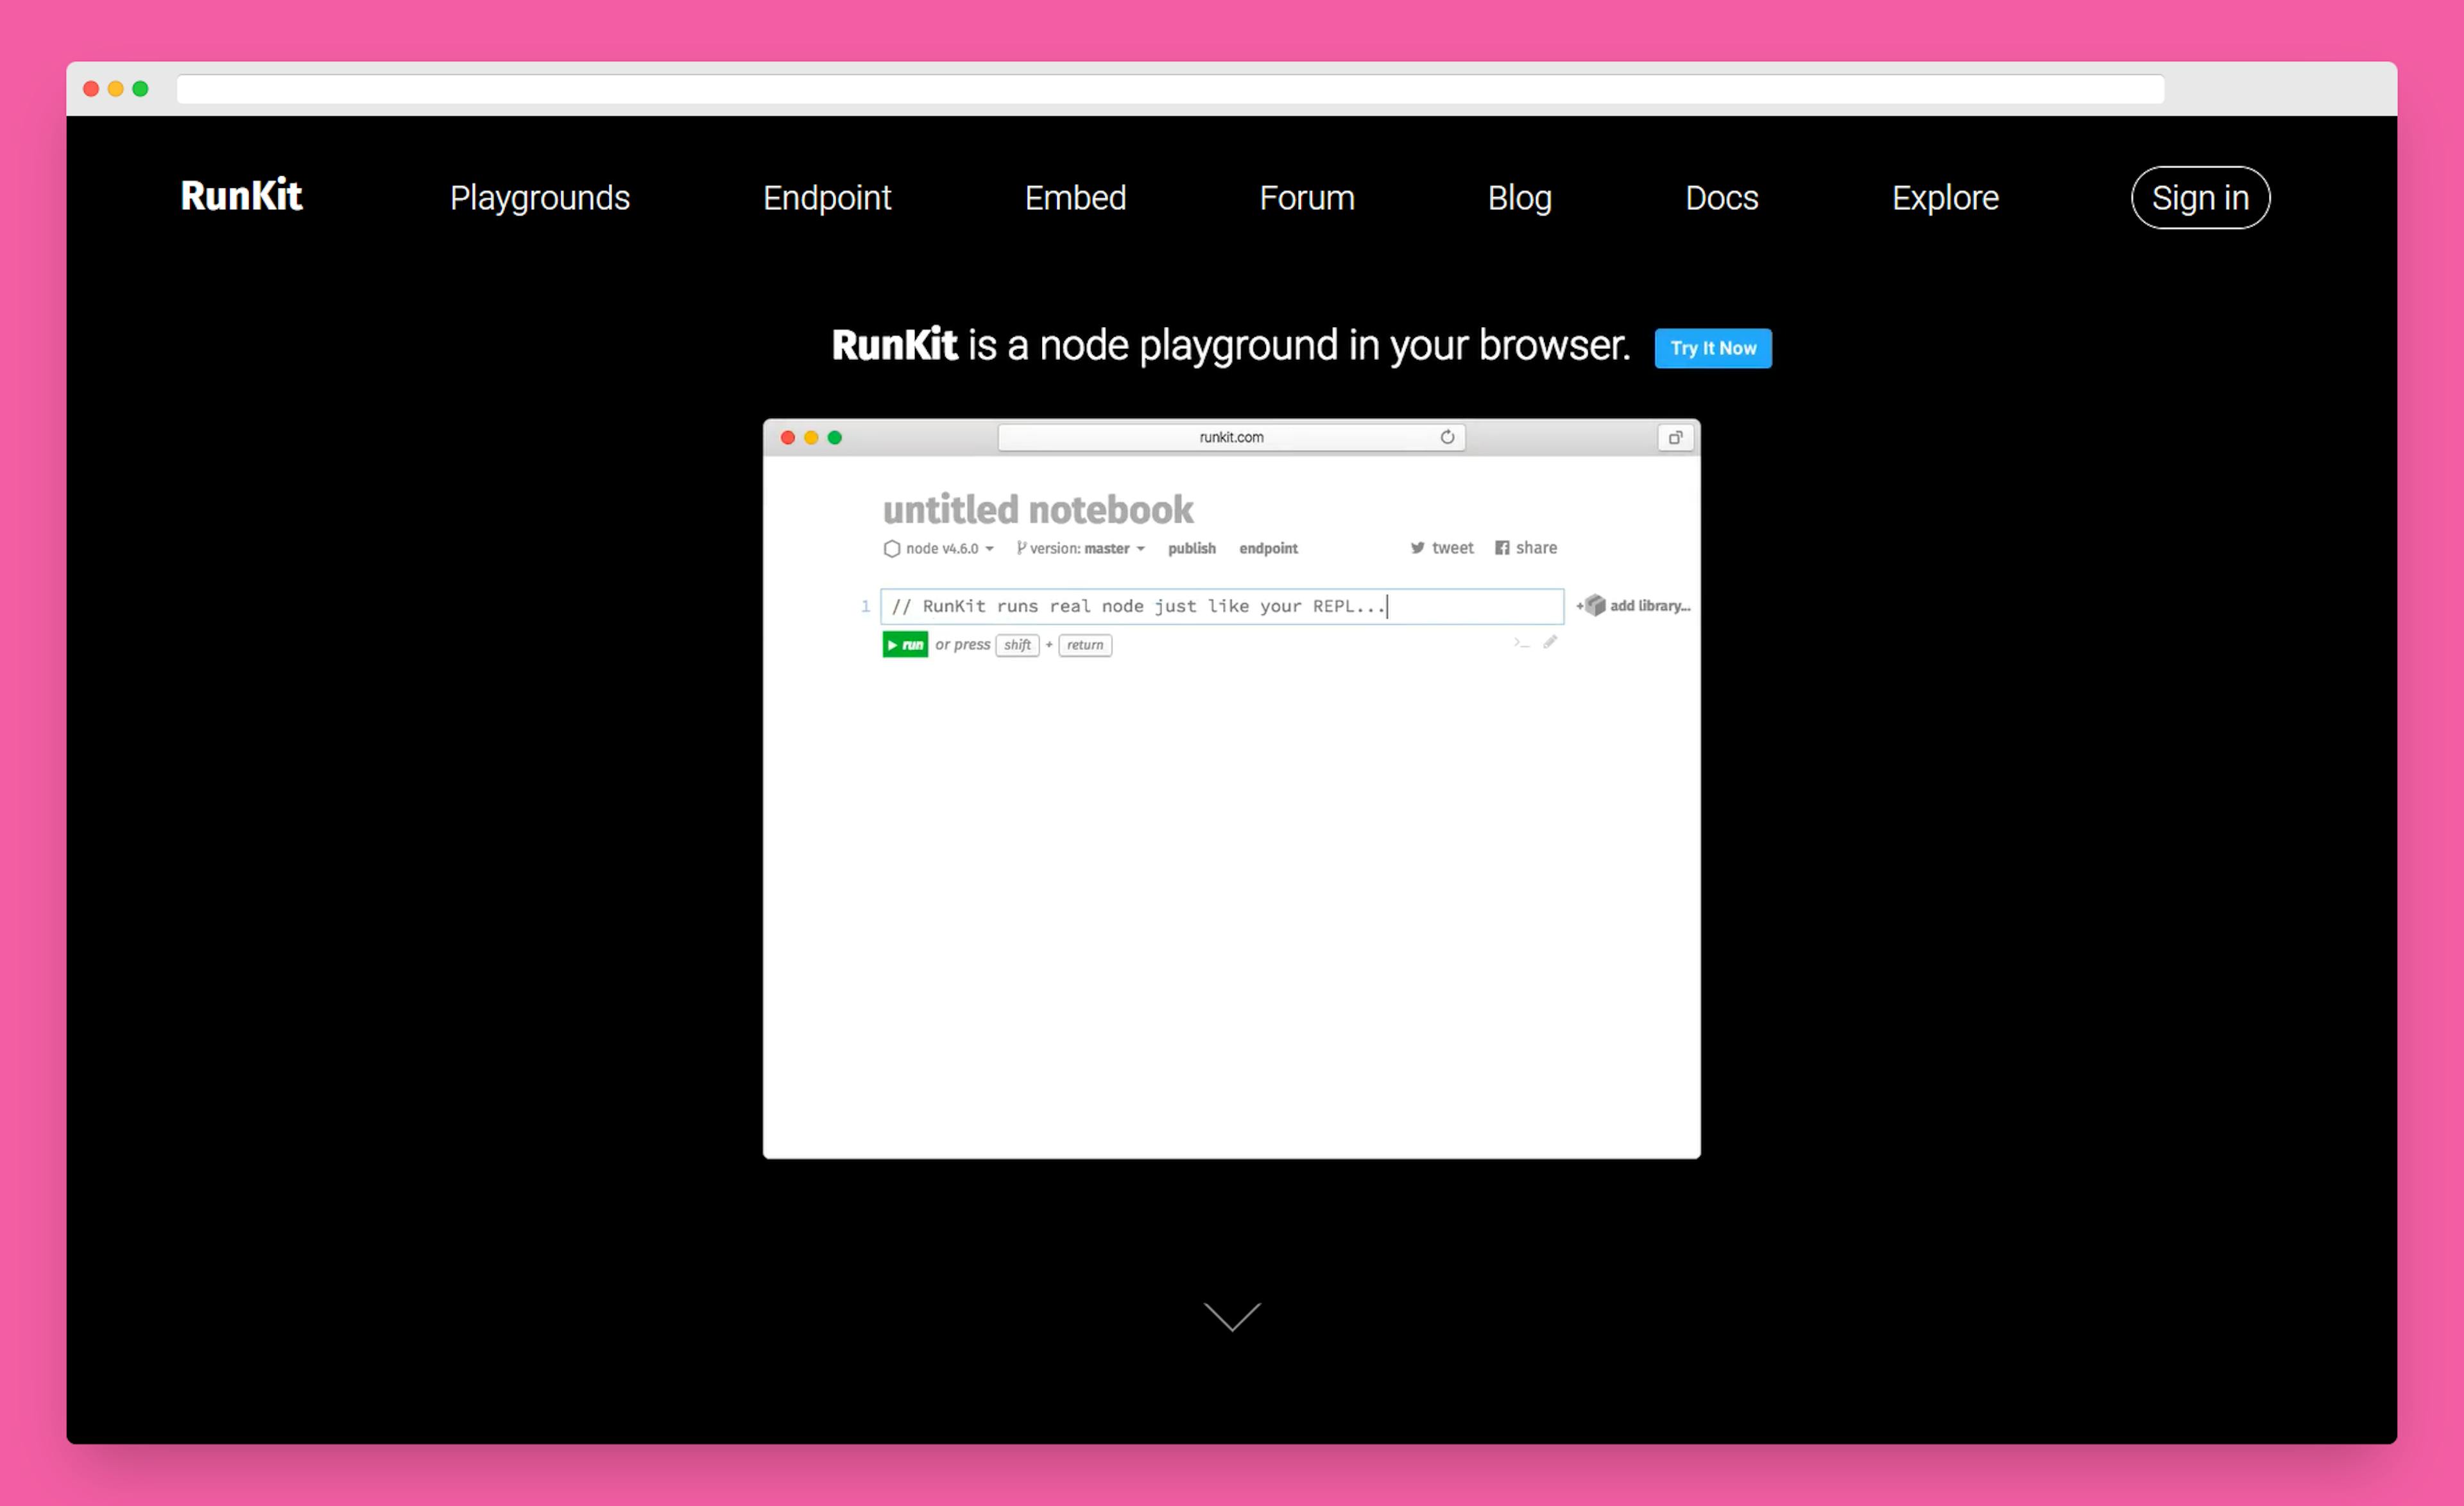
Task: Click the Try It Now button
Action: 1713,348
